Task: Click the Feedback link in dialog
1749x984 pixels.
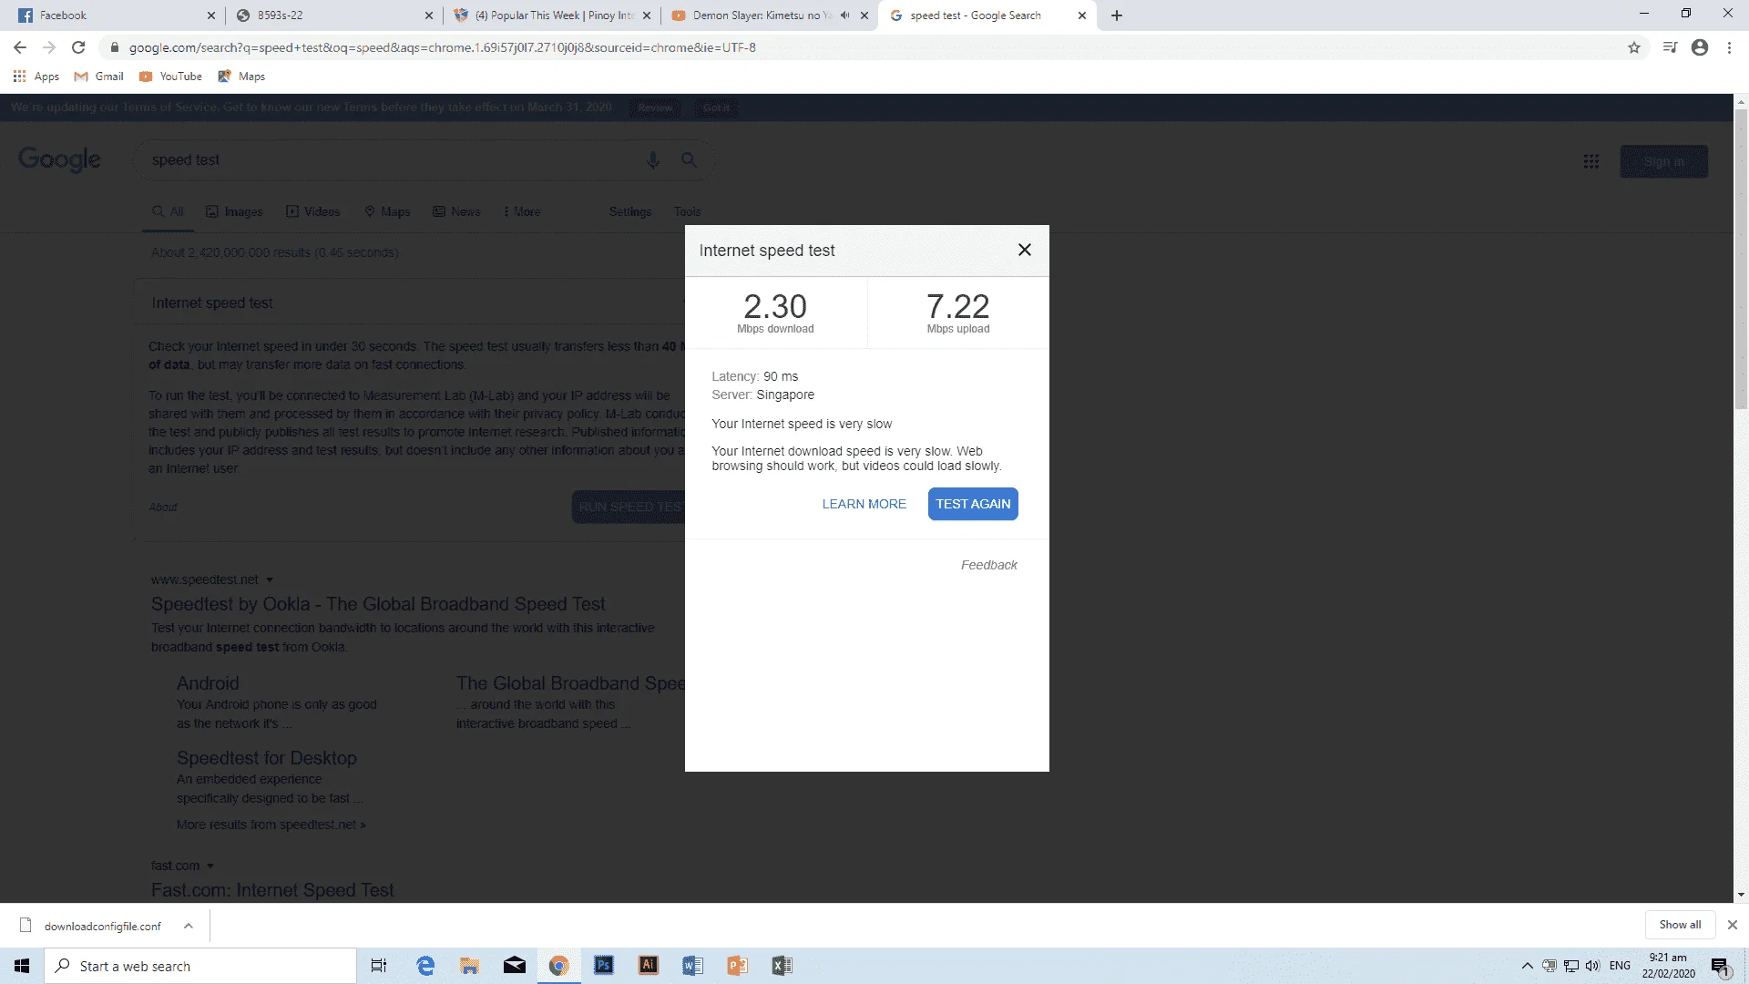Action: (x=988, y=565)
